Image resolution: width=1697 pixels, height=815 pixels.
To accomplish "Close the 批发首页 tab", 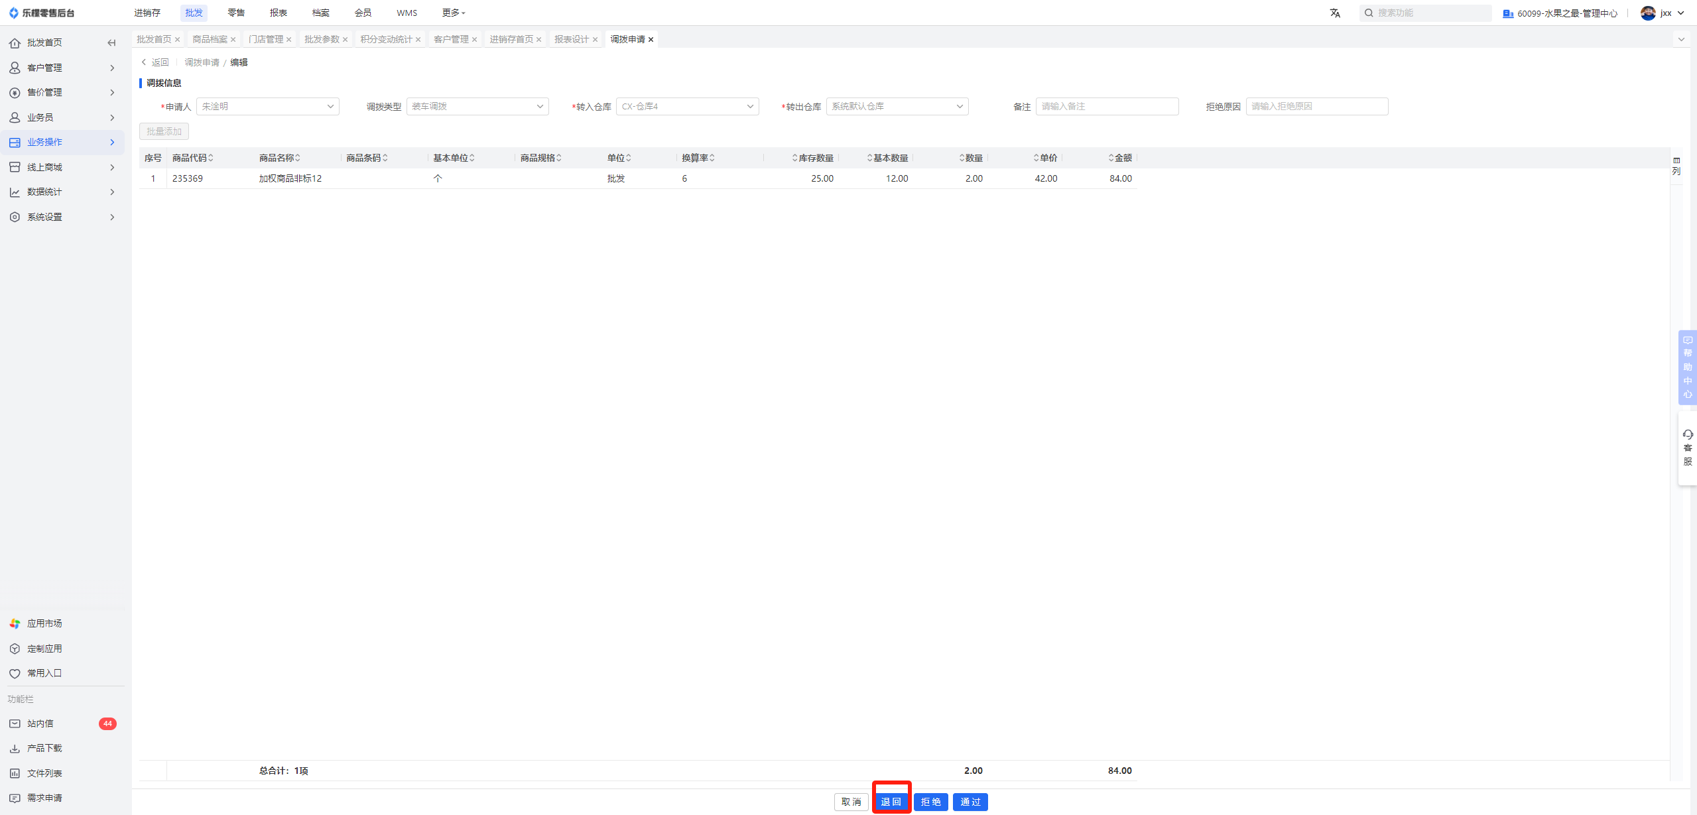I will [177, 40].
